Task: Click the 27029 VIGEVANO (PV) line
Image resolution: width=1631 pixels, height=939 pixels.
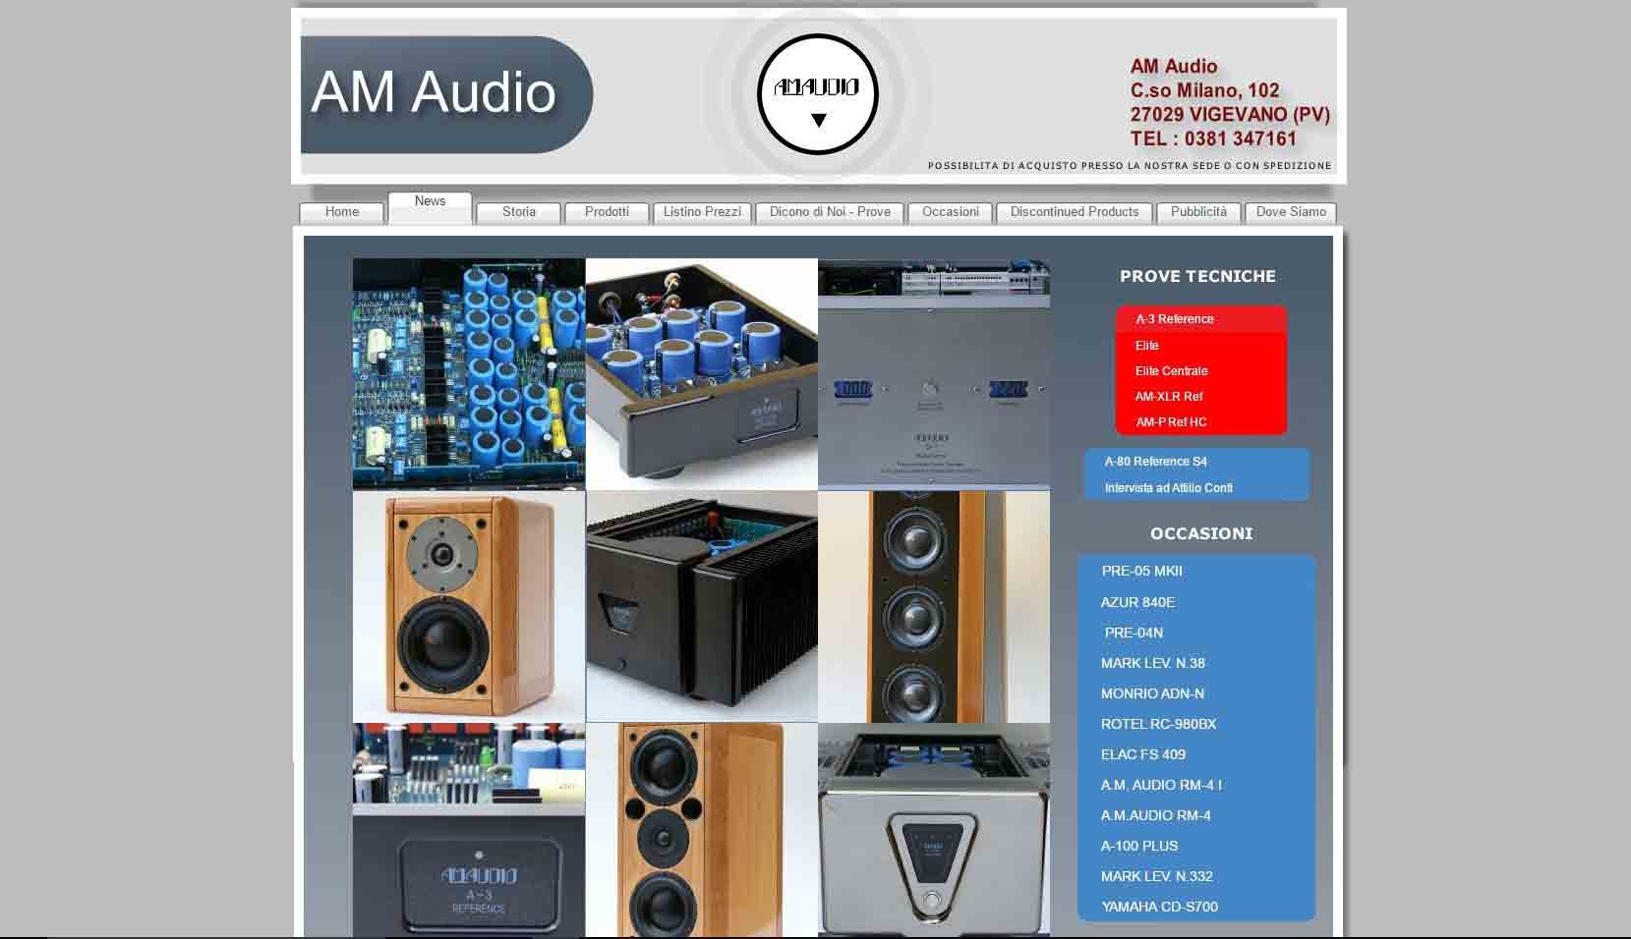Action: 1230,115
